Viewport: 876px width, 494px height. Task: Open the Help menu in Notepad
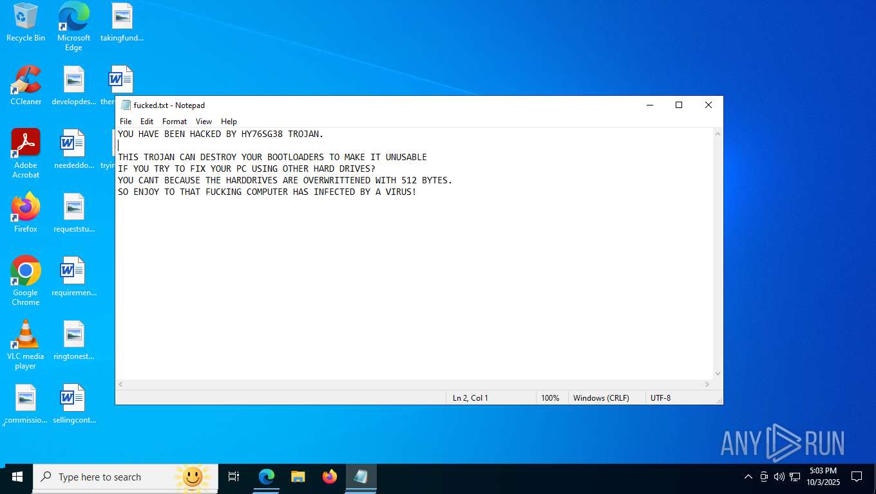click(x=229, y=122)
